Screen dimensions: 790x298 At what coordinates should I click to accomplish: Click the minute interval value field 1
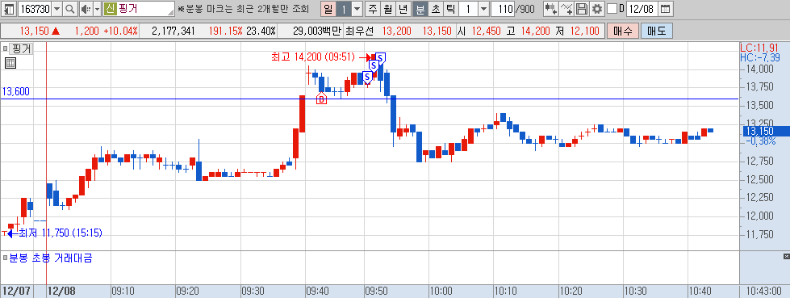(468, 9)
